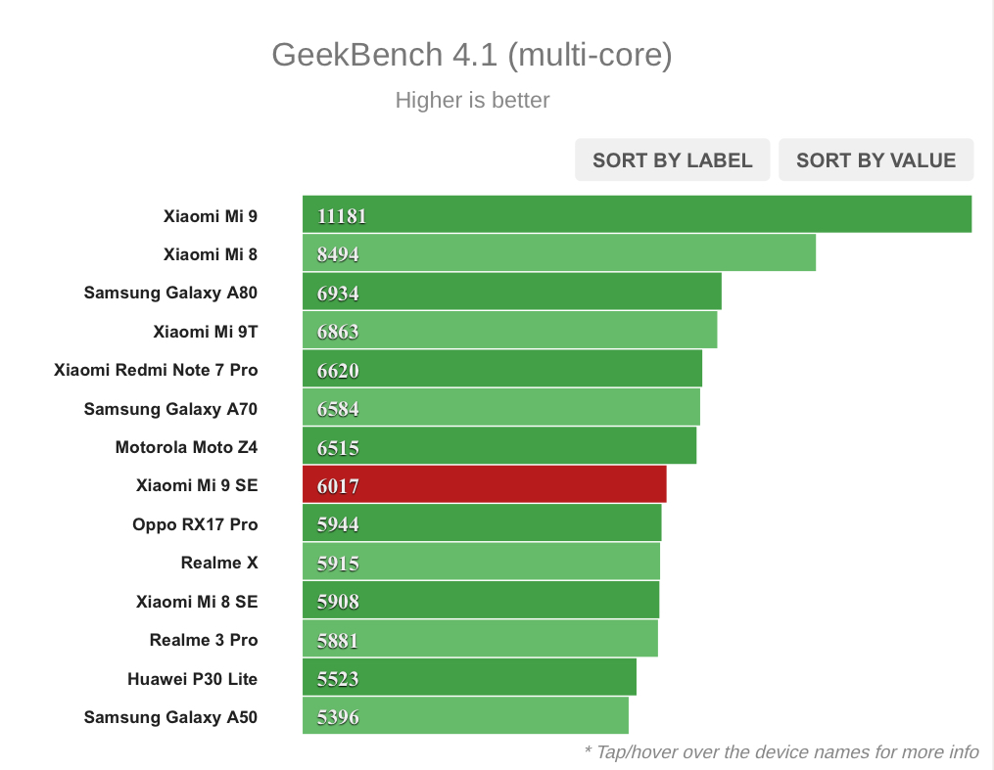Click the 11181 score bar
This screenshot has width=994, height=770.
click(x=637, y=215)
